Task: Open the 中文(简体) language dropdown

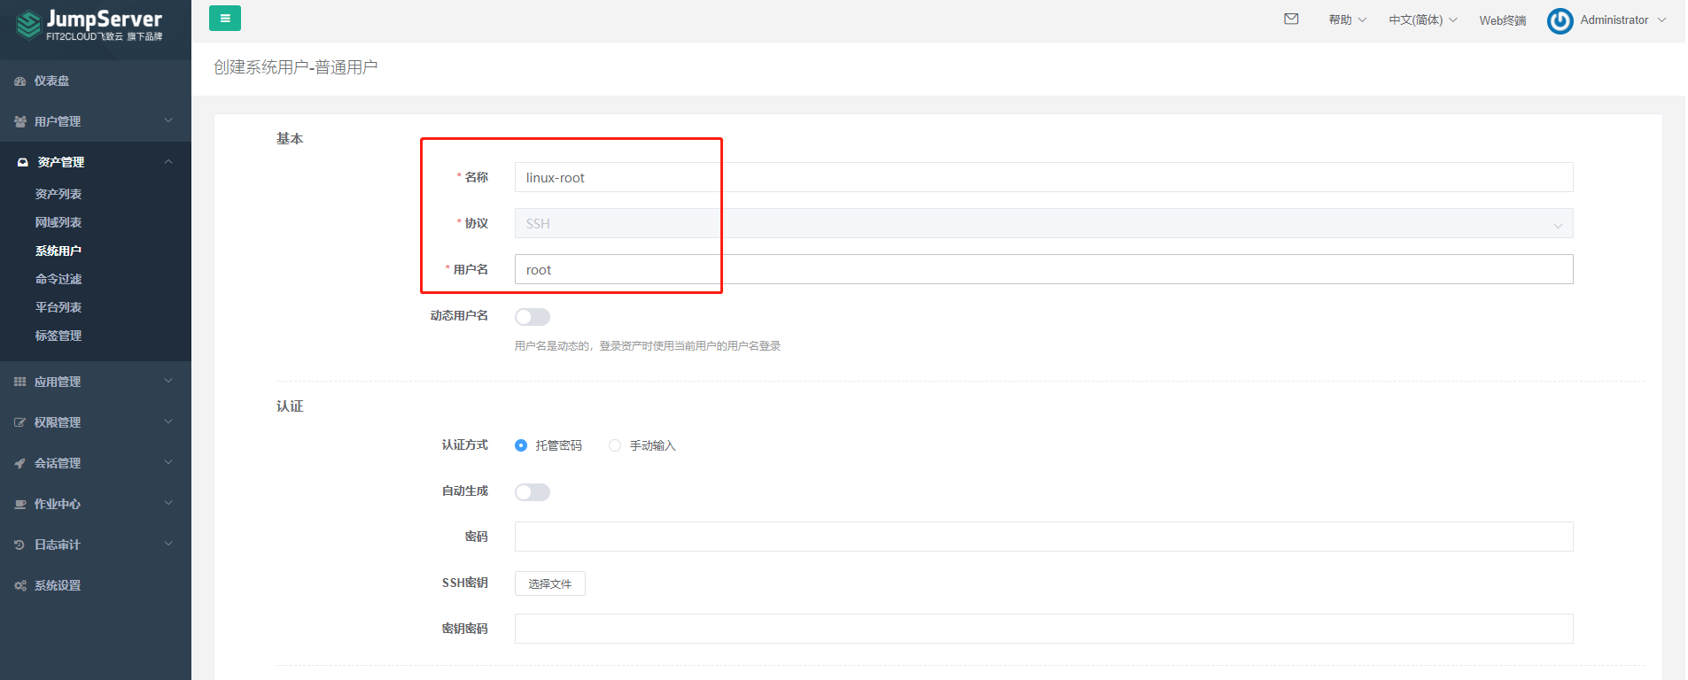Action: pyautogui.click(x=1423, y=19)
